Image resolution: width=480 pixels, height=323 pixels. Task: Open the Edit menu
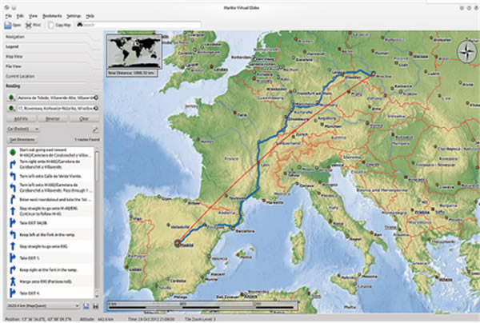coord(20,16)
